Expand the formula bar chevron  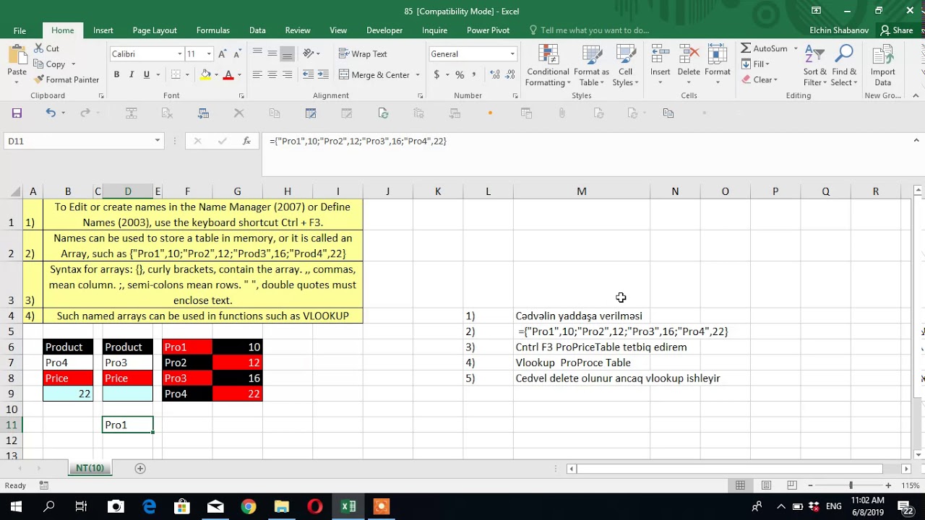pos(916,141)
